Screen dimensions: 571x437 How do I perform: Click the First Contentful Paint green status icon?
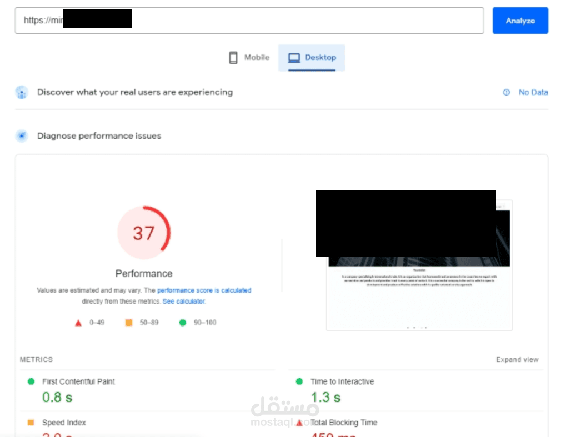(31, 381)
